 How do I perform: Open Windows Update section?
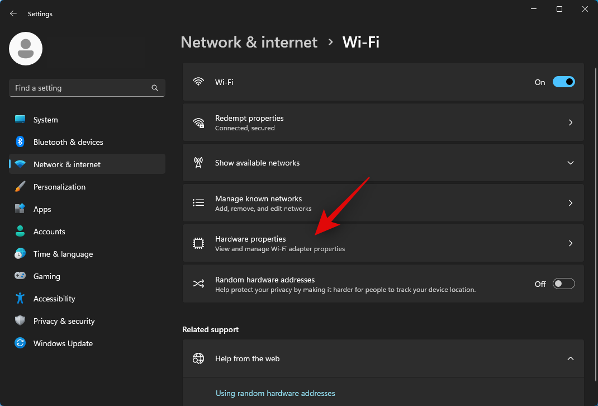tap(63, 343)
